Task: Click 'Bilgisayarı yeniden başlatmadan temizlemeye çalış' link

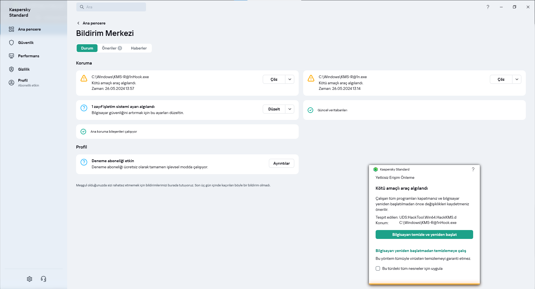Action: 421,251
